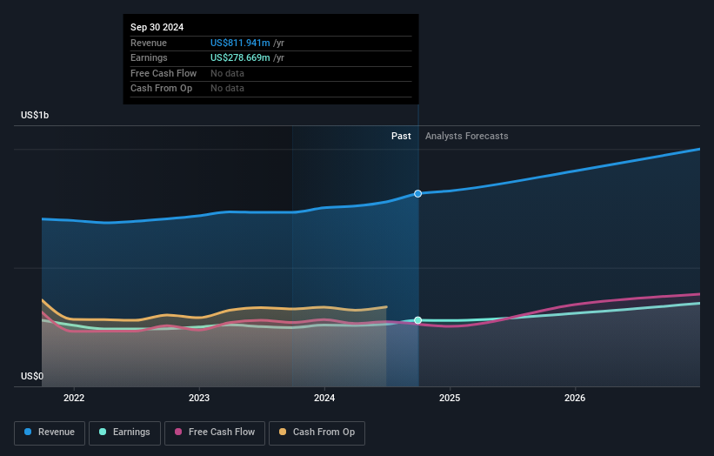Image resolution: width=714 pixels, height=456 pixels.
Task: Click the 'Analysts Forecasts' label
Action: click(467, 136)
